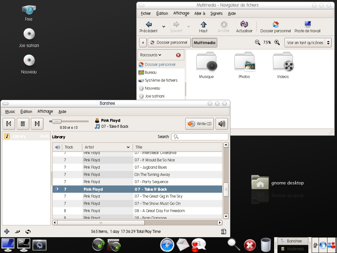The image size is (337, 253).
Task: Select row 'On The Turning Away'
Action: pos(137,175)
